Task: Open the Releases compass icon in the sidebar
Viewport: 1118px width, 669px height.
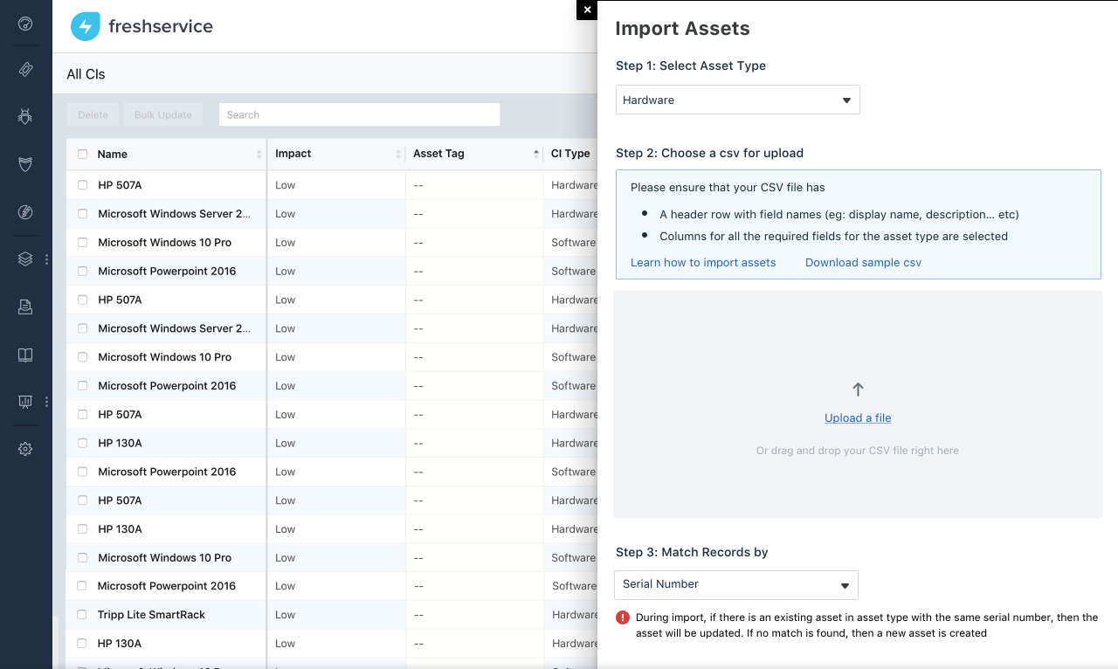Action: (25, 212)
